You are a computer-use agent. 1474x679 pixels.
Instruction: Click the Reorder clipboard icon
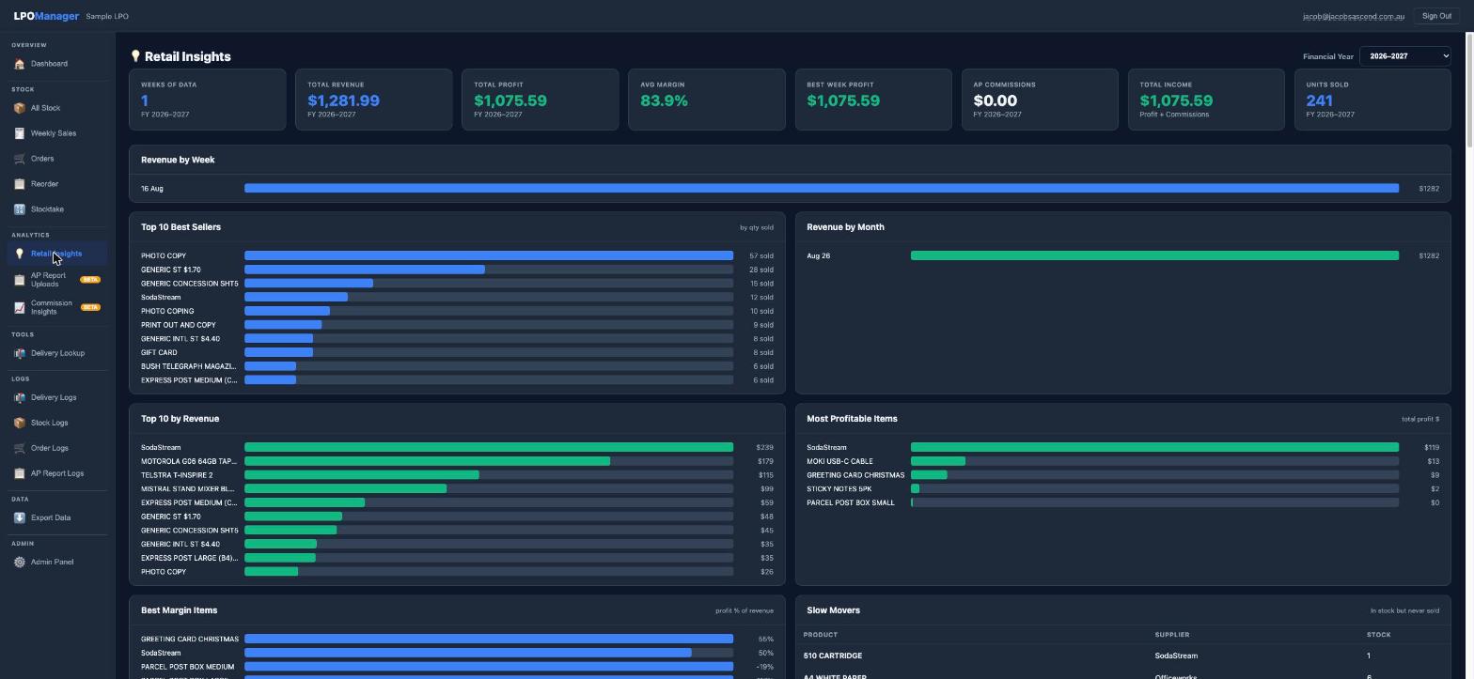pos(19,184)
